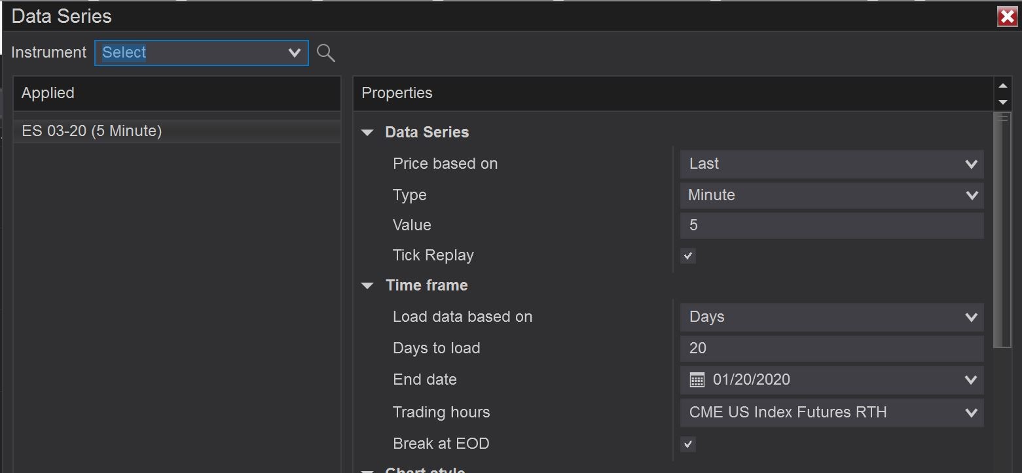Change the Type dropdown from Minute

(x=831, y=196)
